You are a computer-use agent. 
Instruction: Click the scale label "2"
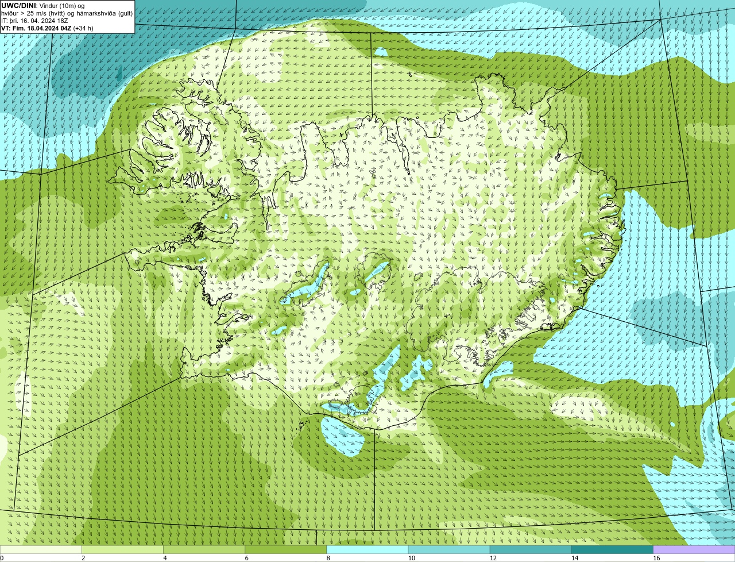[x=83, y=558]
